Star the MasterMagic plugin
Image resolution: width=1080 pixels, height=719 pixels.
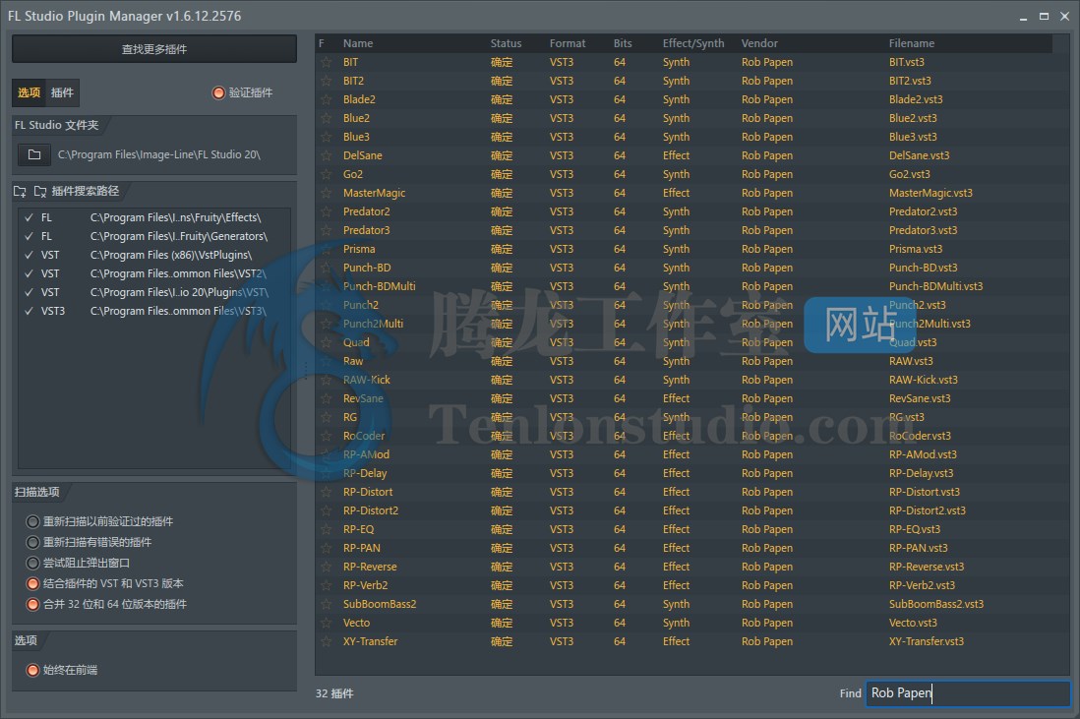click(x=326, y=193)
